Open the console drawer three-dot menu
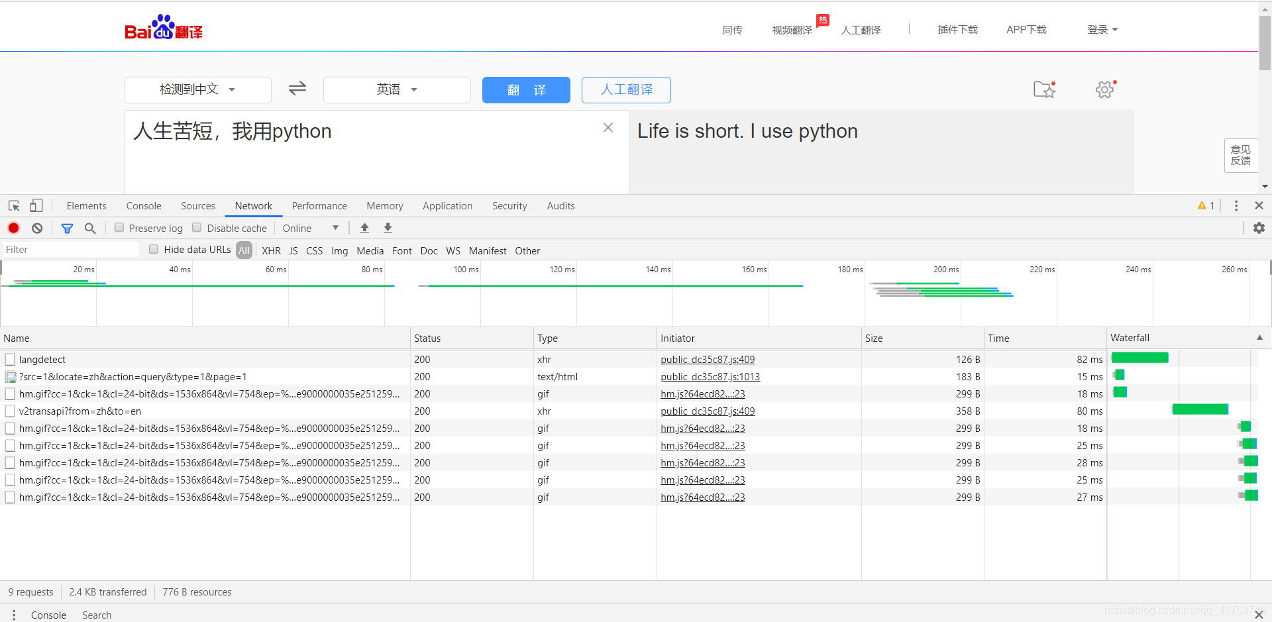 (x=13, y=615)
